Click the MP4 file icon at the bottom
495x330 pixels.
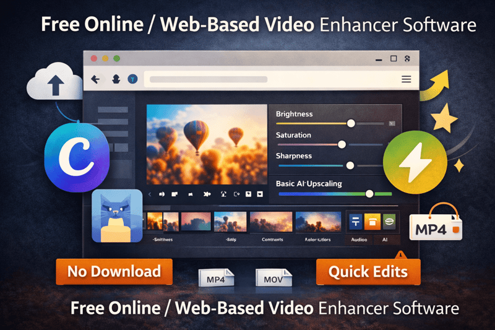(x=216, y=278)
